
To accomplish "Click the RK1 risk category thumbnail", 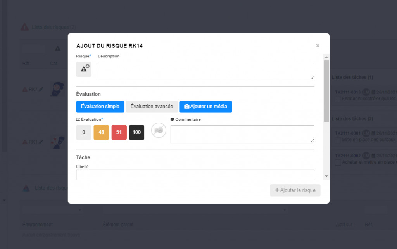I will point(57,142).
